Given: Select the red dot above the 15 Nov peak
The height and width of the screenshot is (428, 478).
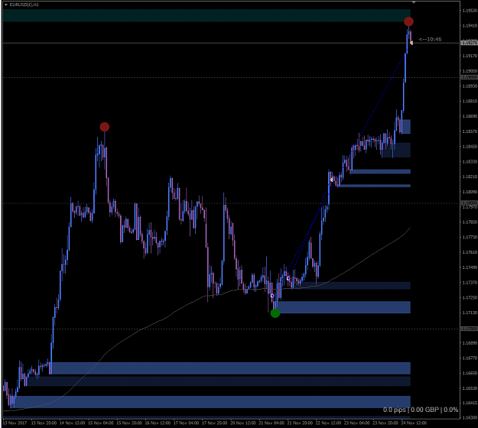Looking at the screenshot, I should 105,127.
